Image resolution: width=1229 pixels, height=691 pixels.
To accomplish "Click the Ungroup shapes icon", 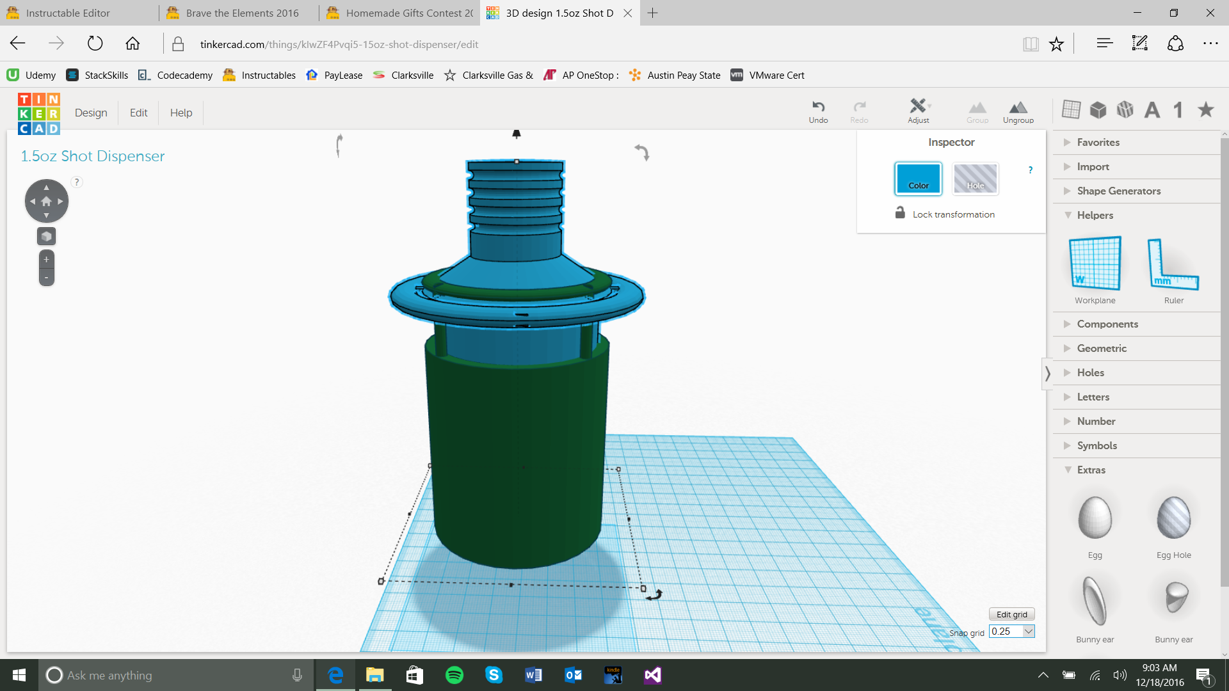I will point(1018,107).
